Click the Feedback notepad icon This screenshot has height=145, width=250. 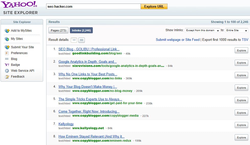pyautogui.click(x=7, y=77)
